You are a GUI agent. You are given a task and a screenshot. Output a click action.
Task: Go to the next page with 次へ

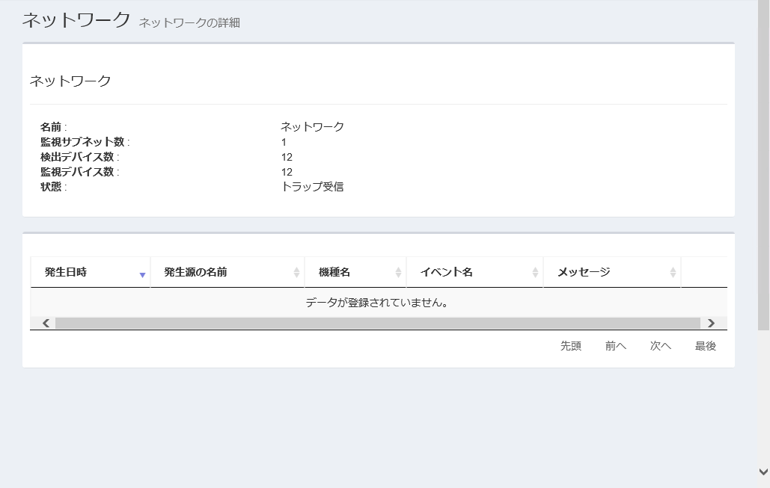pos(661,346)
